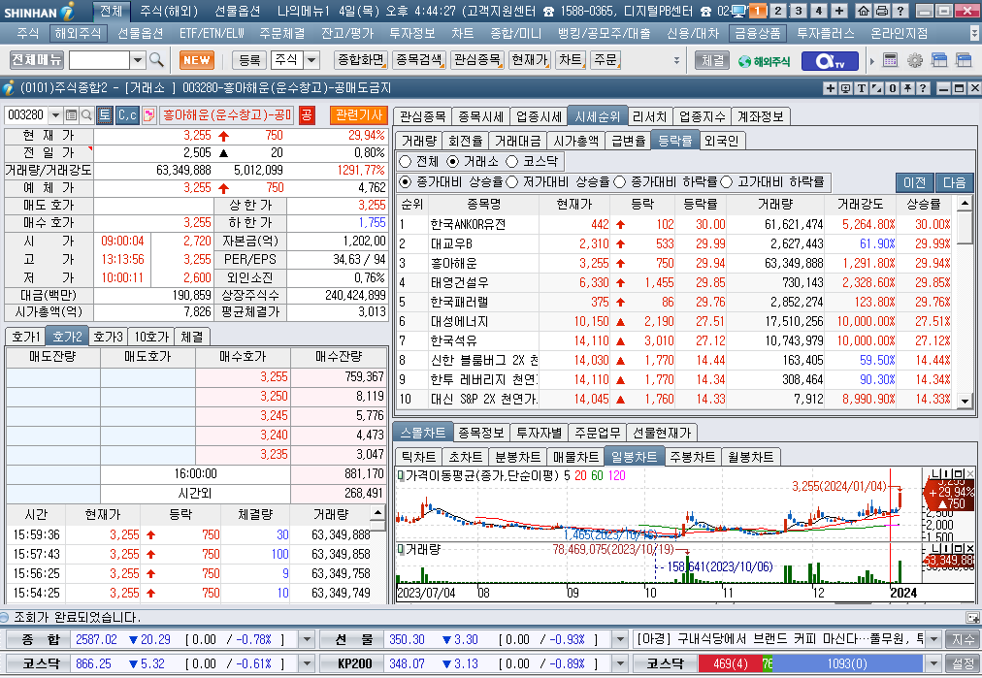Open the help question mark in the title bar
The image size is (982, 678).
pos(900,11)
